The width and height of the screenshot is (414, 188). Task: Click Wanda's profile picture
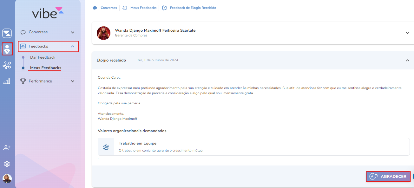tap(103, 33)
